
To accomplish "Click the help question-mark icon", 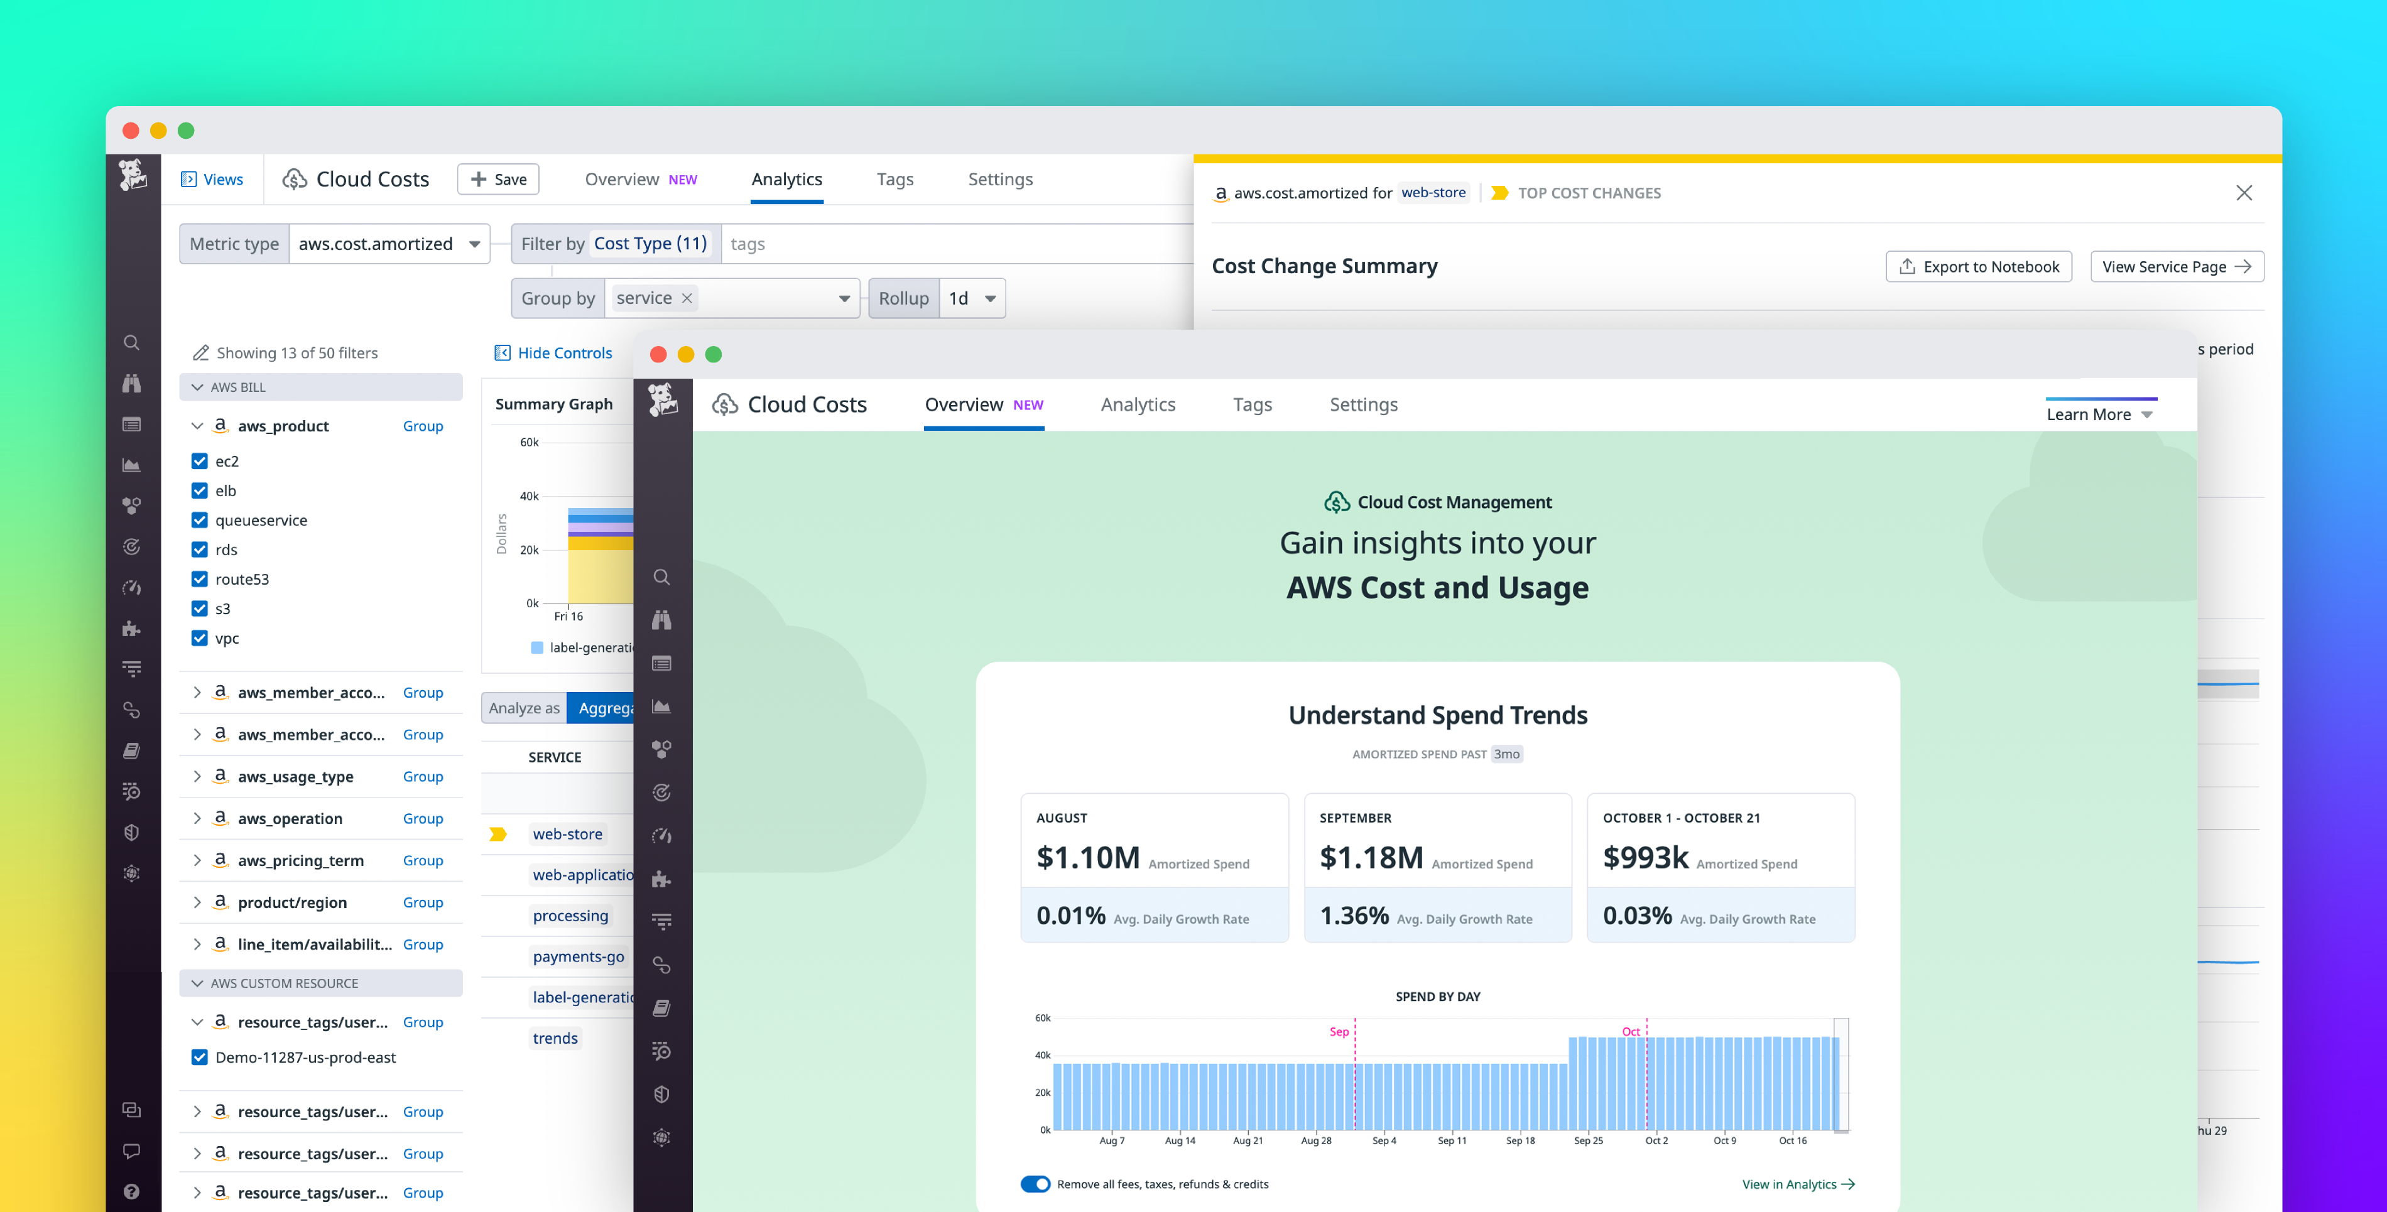I will (133, 1191).
